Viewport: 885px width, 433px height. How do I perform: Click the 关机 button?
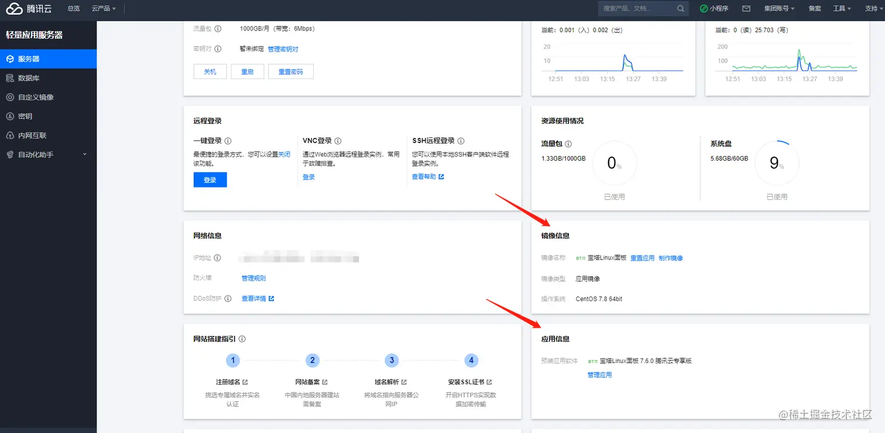pyautogui.click(x=210, y=72)
